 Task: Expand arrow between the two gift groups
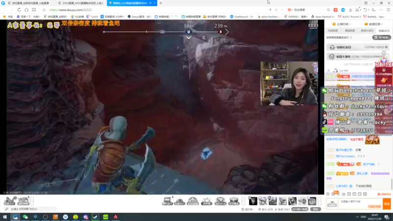tap(243, 201)
